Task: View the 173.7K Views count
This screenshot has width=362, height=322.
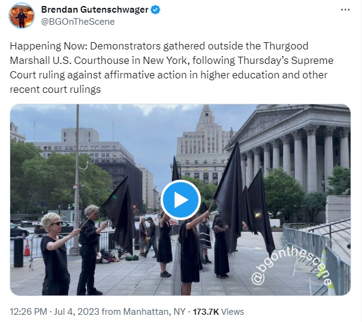Action: coord(218,312)
